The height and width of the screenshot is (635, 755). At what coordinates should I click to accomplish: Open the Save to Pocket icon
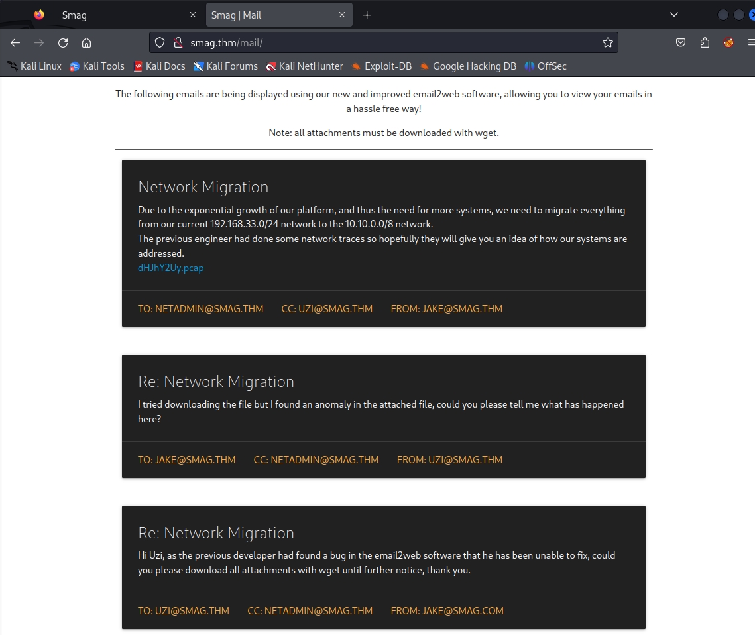(681, 43)
